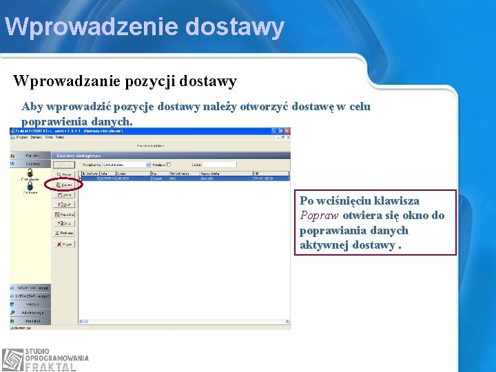Click the button with the magnifier icon

[64, 174]
